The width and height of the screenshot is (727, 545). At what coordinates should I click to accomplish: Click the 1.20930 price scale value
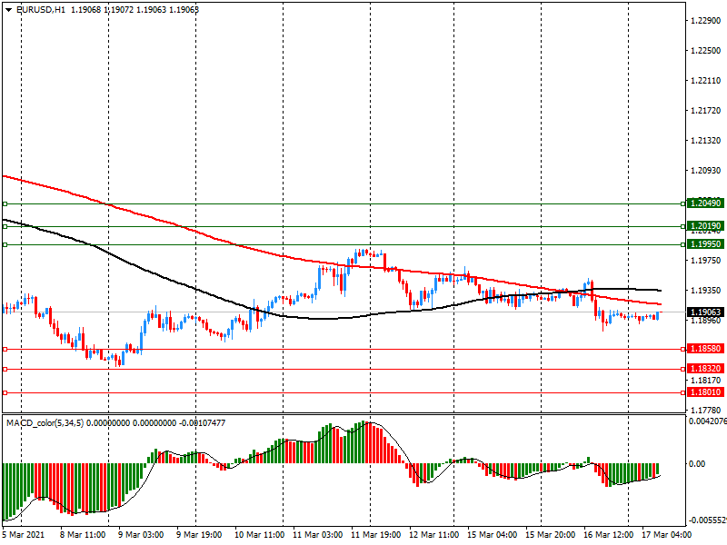click(x=706, y=171)
